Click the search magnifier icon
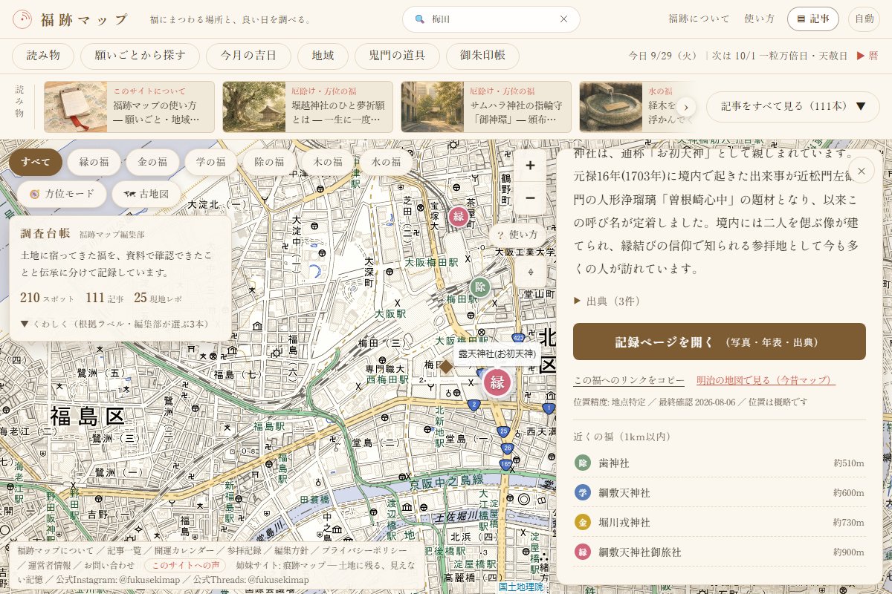This screenshot has width=892, height=594. 419,19
